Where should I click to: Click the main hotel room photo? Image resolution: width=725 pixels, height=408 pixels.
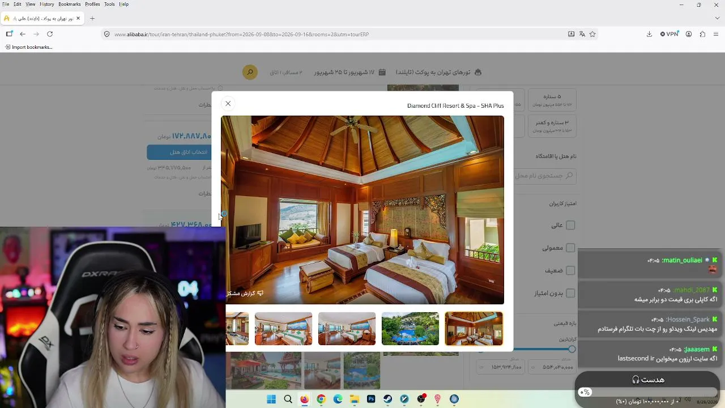coord(362,210)
